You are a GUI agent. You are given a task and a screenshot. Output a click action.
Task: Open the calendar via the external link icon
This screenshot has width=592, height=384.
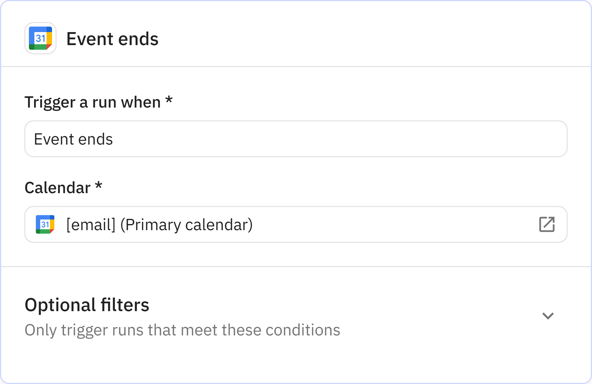point(547,224)
